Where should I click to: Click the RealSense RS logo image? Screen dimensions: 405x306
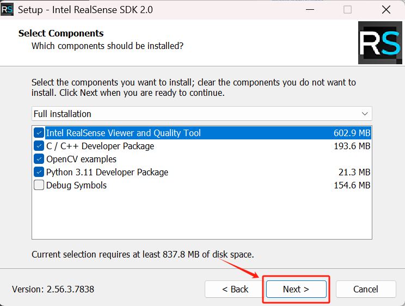(x=380, y=42)
